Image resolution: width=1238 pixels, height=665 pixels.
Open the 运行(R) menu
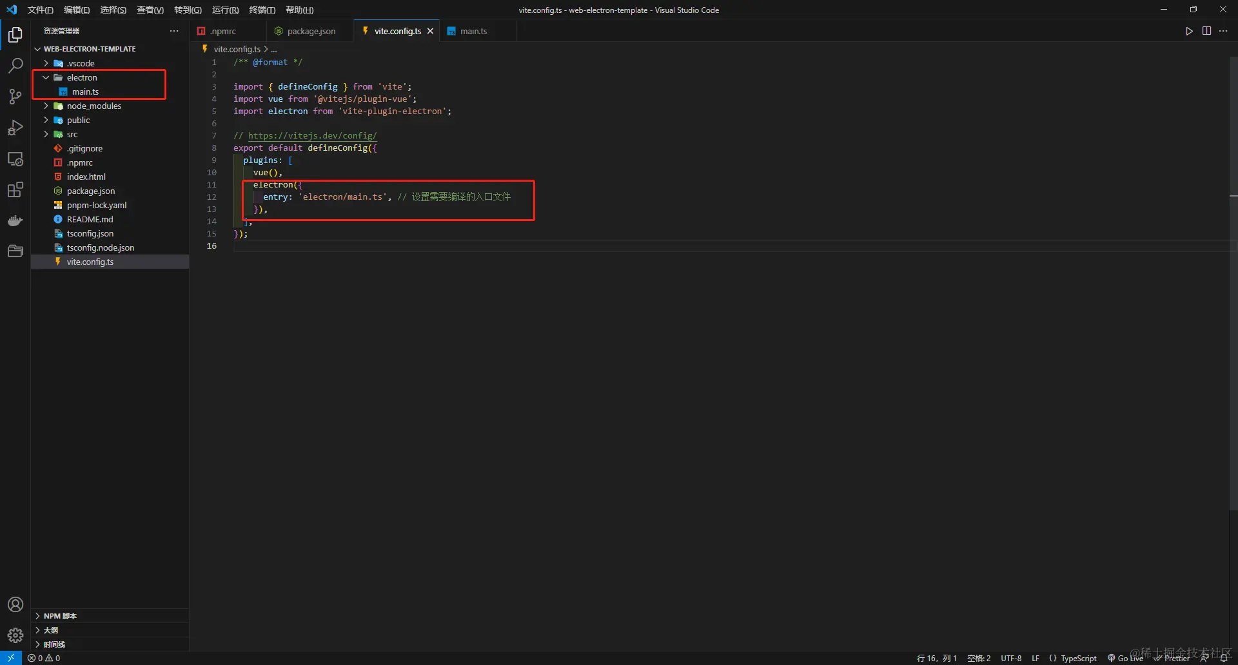[225, 10]
